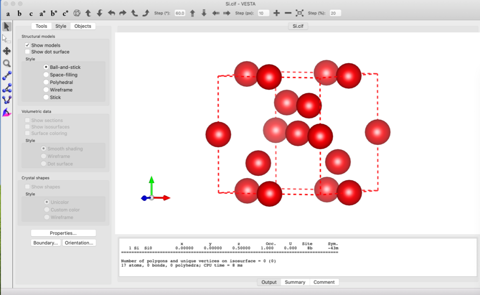Uncheck the Show models checkbox
Viewport: 480px width, 295px height.
pos(27,45)
